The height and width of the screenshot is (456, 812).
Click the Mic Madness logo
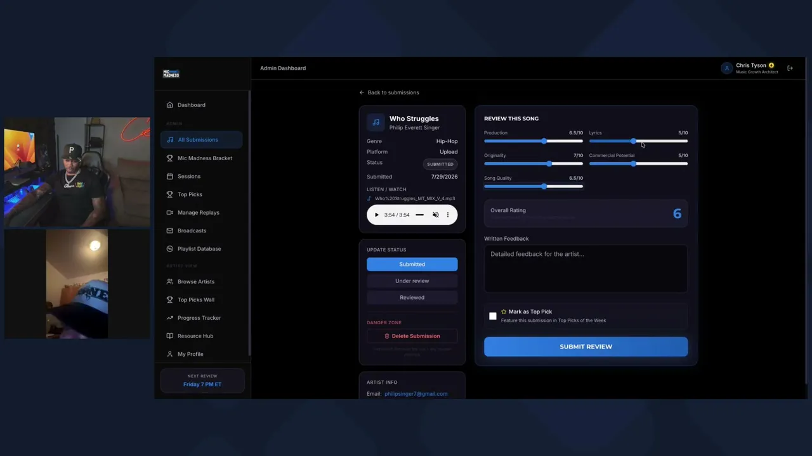point(171,74)
